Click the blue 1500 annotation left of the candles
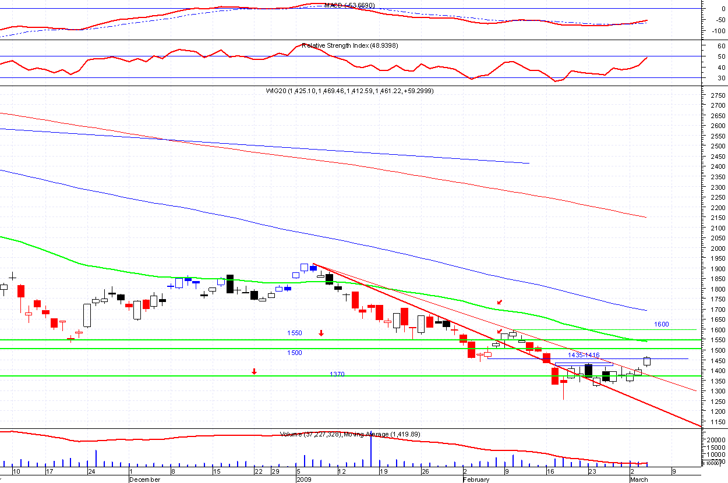 point(295,353)
